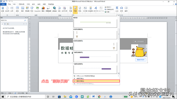Insert a chart with the chart icon
Viewport: 177px width, 99px height.
(x=43, y=9)
